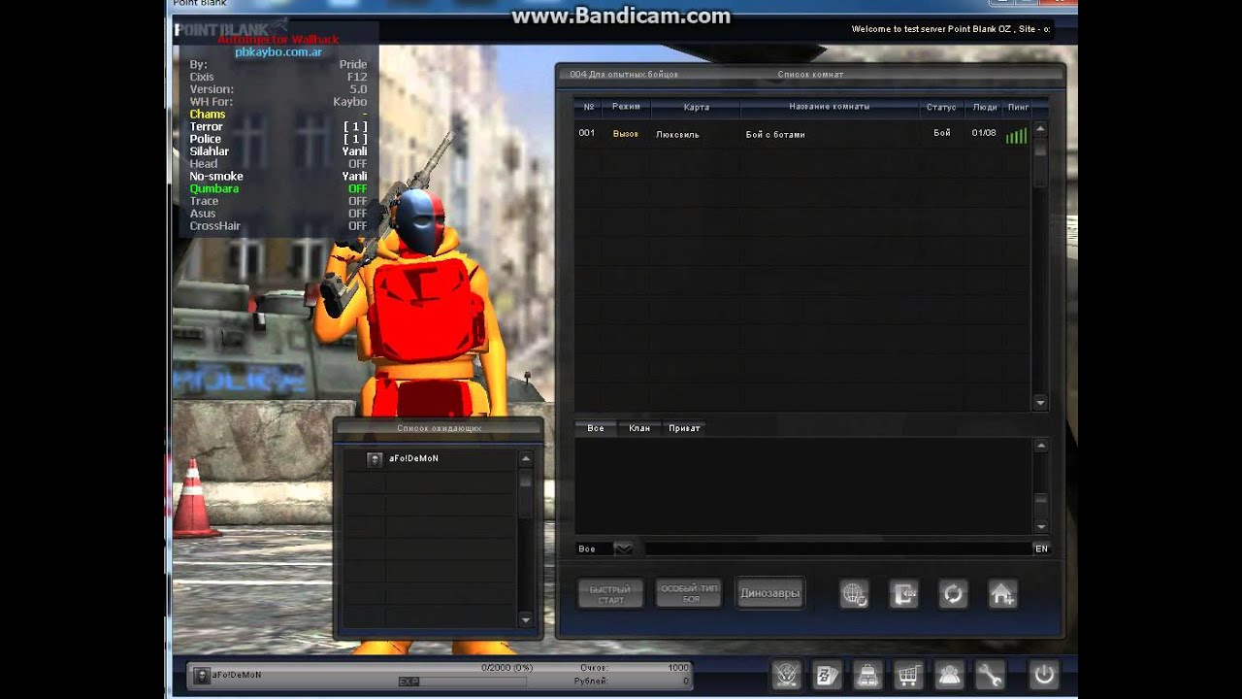Image resolution: width=1242 pixels, height=699 pixels.
Task: Click the power exit-game icon
Action: pyautogui.click(x=1044, y=675)
